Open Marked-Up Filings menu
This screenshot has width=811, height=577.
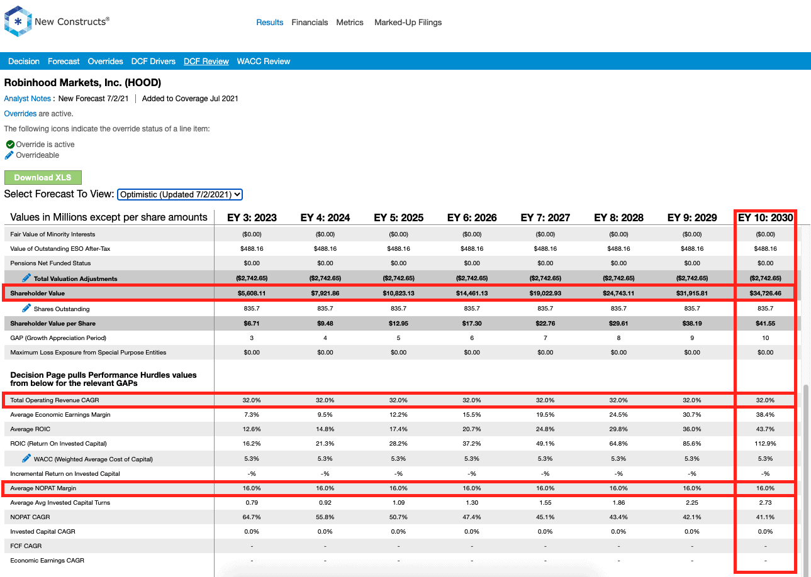[408, 22]
